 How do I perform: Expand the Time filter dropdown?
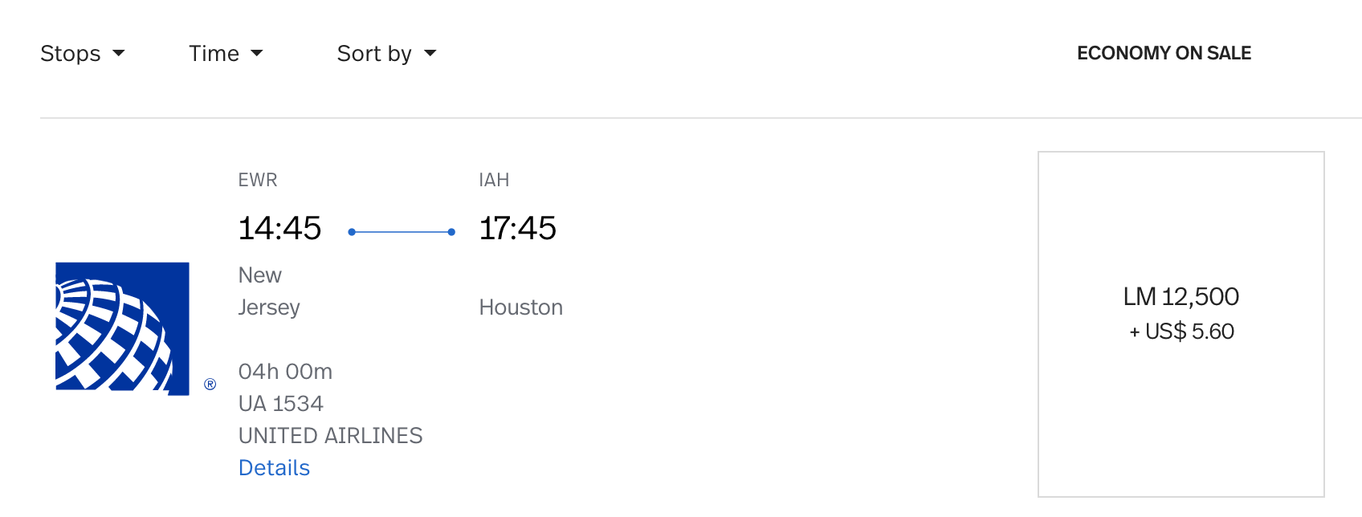point(226,53)
